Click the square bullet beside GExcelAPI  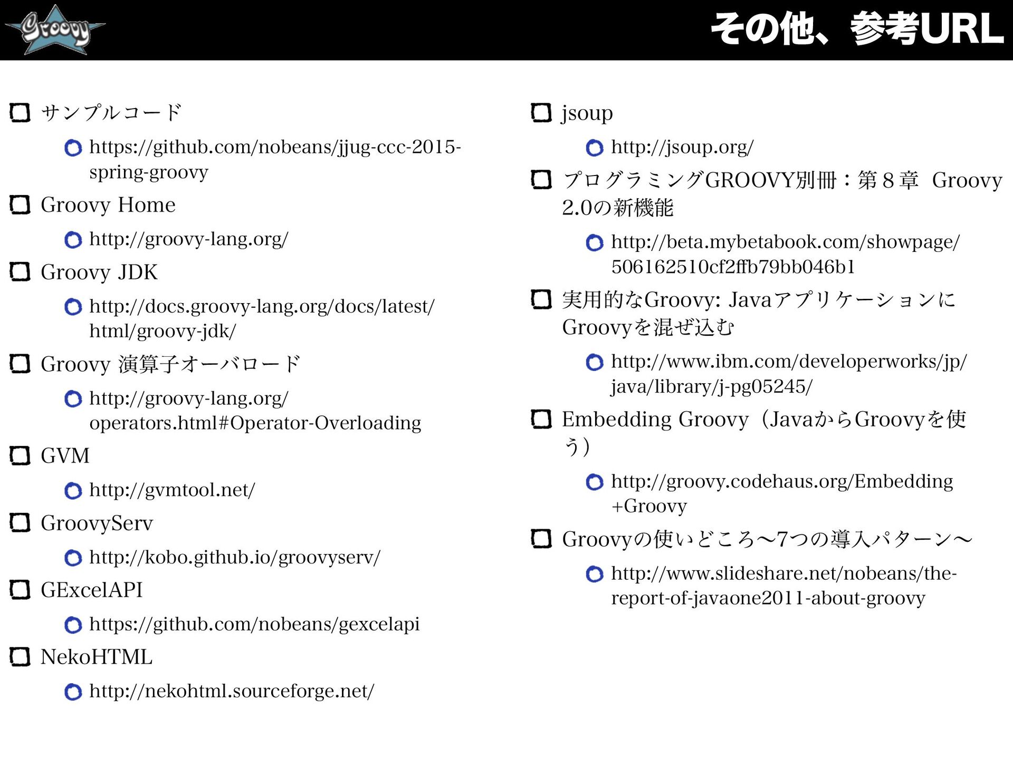pos(20,590)
